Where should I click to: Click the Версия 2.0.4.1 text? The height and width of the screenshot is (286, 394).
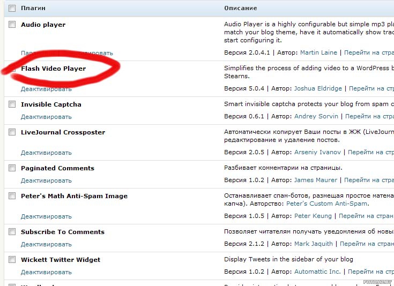pyautogui.click(x=247, y=52)
